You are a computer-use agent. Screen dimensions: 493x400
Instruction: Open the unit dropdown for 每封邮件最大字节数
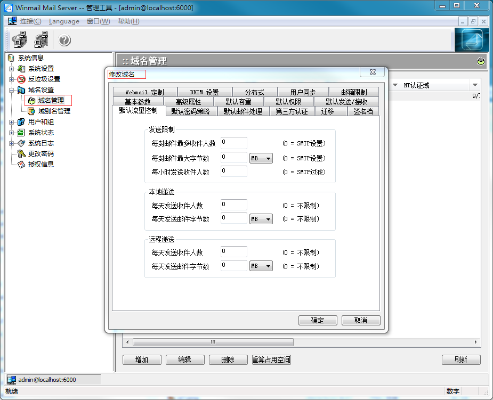(261, 158)
